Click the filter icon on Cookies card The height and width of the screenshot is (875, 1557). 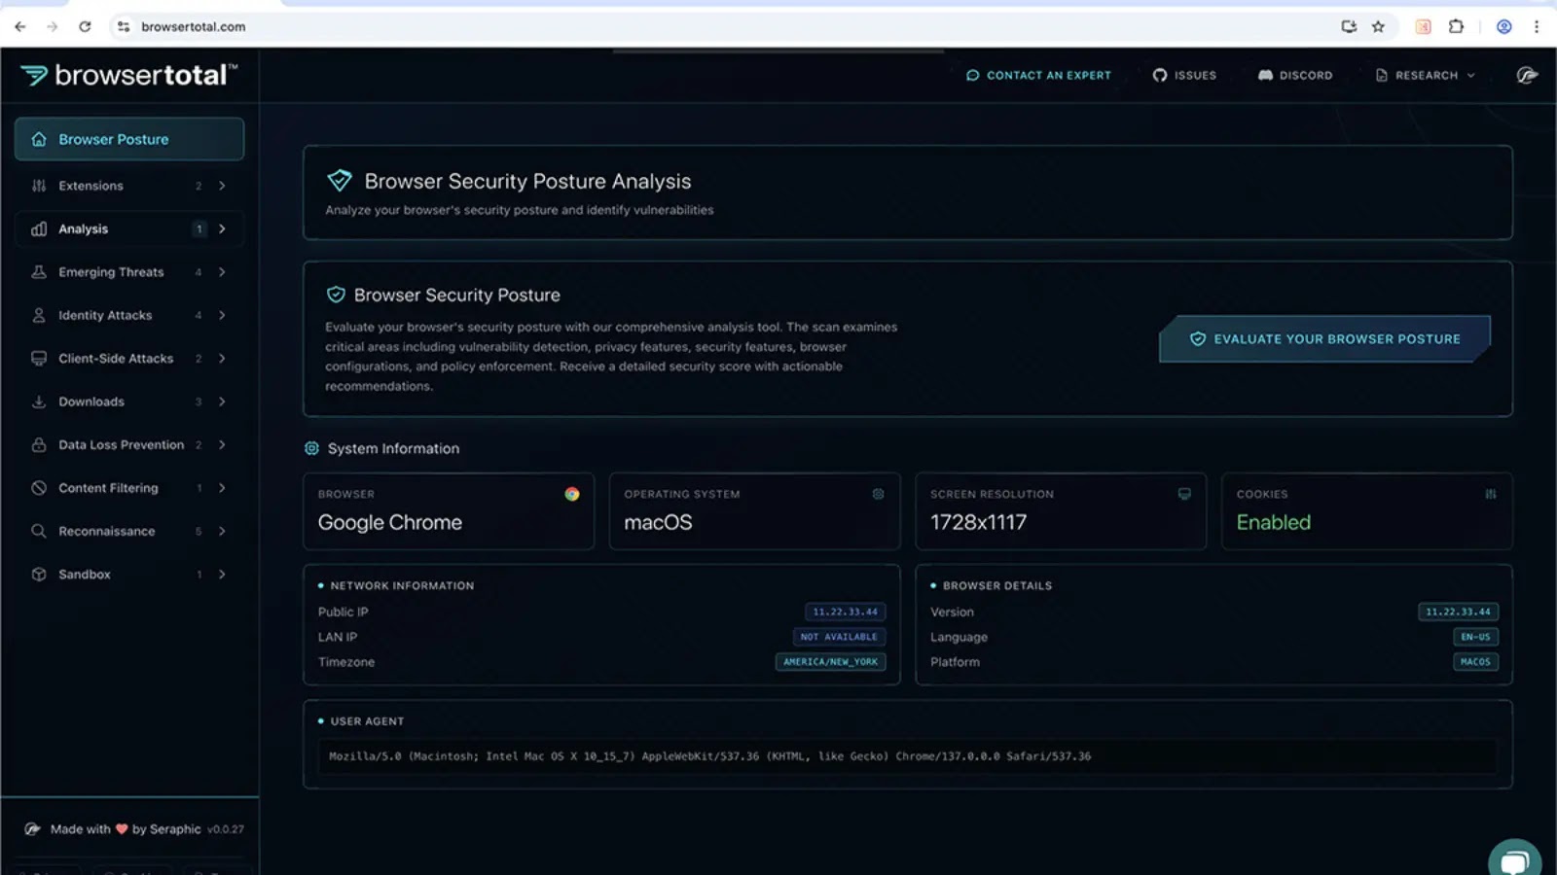tap(1491, 494)
